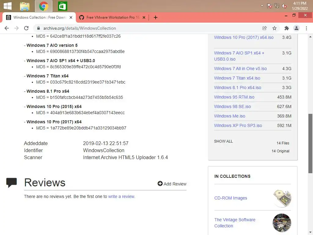Share this page icon
The height and width of the screenshot is (235, 313).
click(264, 28)
